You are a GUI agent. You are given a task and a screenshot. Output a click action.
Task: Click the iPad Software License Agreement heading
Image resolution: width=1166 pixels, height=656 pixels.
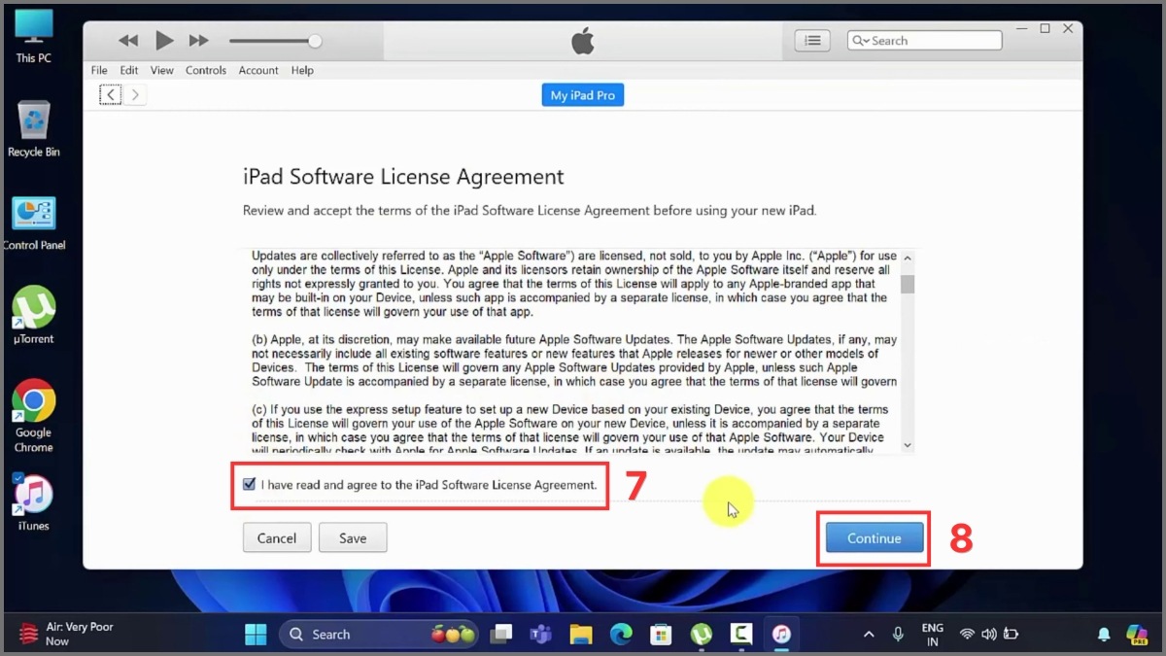[x=403, y=177]
